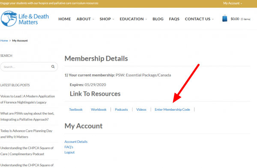Expand the My Account top bar dropdown

(x=233, y=3)
